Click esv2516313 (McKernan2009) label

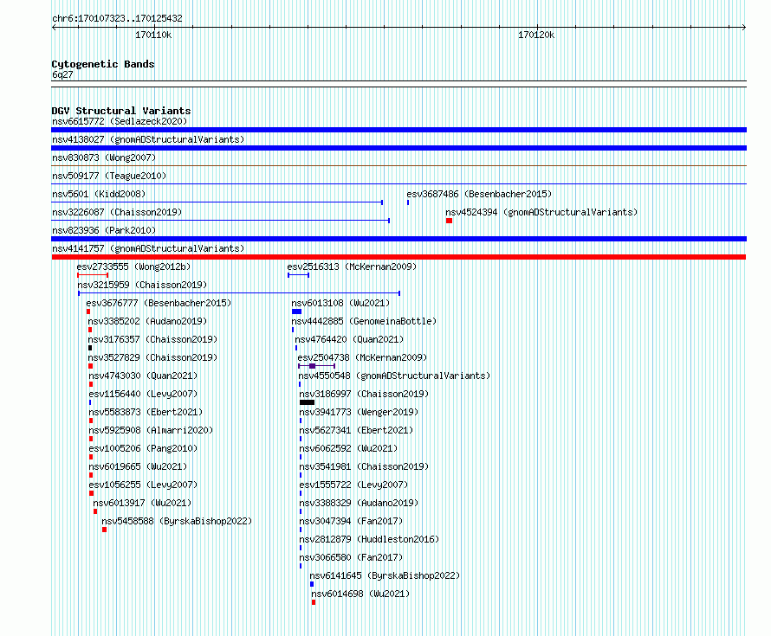[352, 267]
